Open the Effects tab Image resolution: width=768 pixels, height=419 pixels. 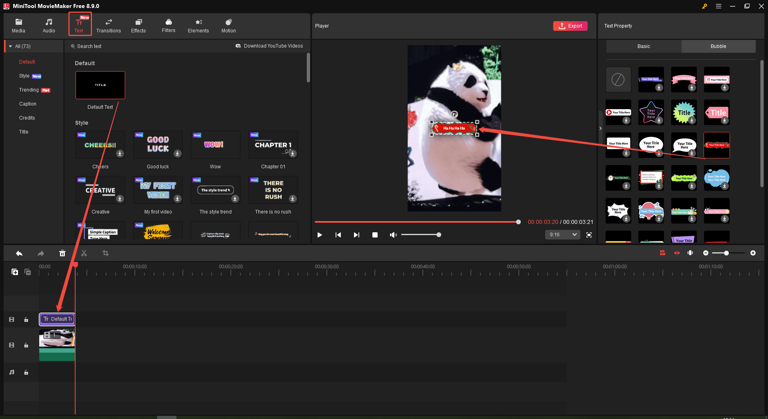coord(138,25)
